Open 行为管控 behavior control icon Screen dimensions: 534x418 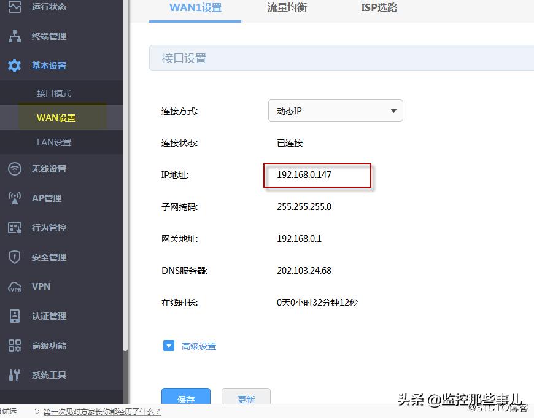click(15, 228)
